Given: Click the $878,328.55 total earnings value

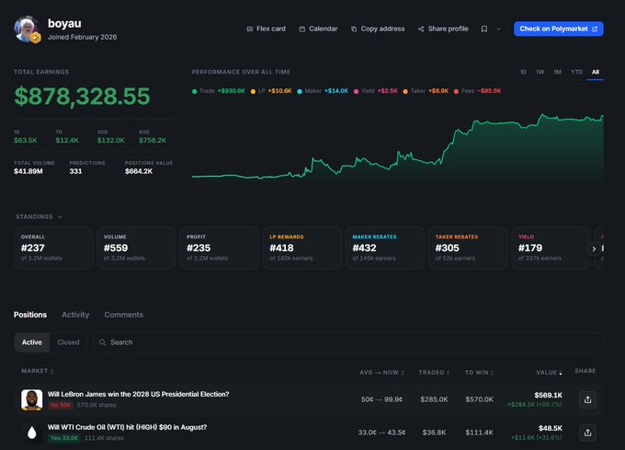Looking at the screenshot, I should point(82,97).
